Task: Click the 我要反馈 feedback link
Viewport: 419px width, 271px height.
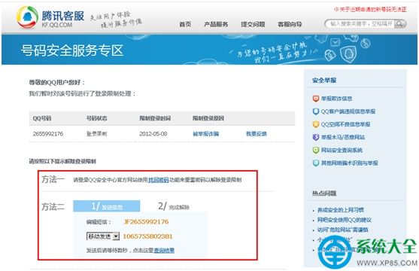Action: pyautogui.click(x=257, y=134)
